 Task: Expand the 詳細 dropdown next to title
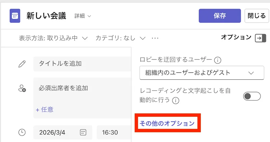point(83,16)
